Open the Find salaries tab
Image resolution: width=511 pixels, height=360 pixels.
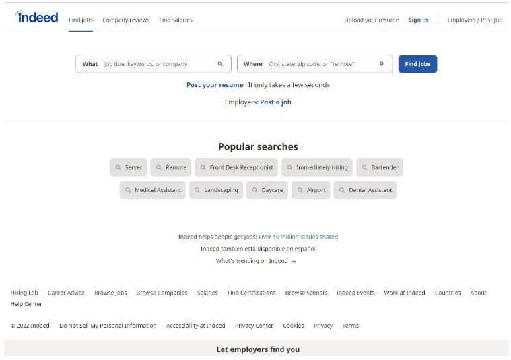[176, 20]
